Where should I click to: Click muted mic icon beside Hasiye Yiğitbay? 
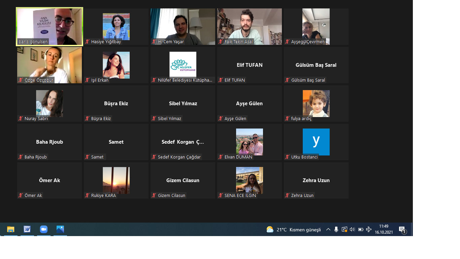[88, 42]
